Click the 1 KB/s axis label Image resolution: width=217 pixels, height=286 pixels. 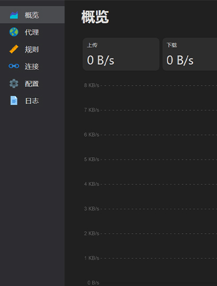pos(92,258)
